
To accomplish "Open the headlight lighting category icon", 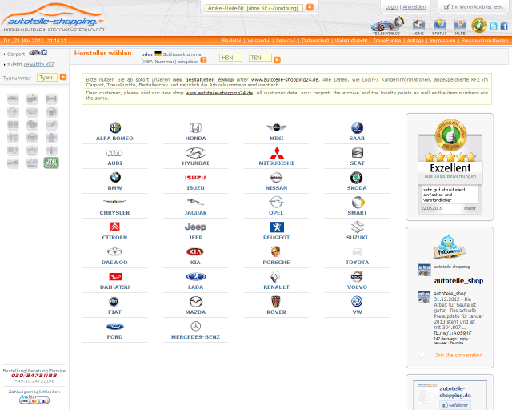I will (x=13, y=151).
